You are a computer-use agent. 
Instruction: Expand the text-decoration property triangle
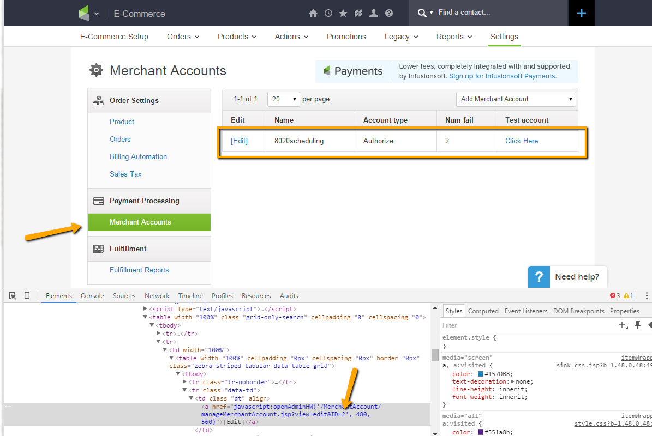click(512, 381)
